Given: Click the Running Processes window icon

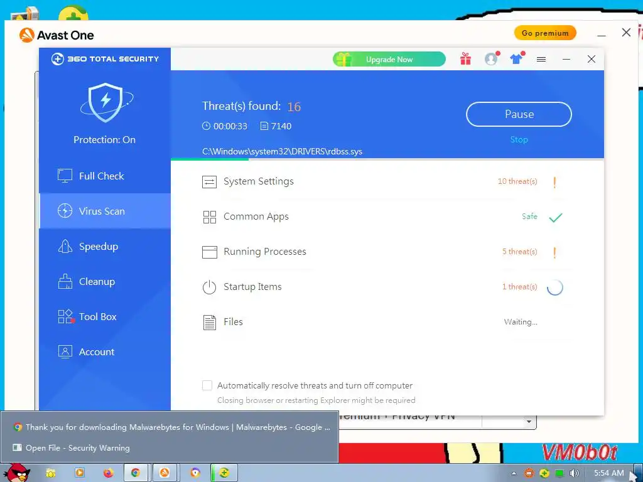Looking at the screenshot, I should coord(209,252).
